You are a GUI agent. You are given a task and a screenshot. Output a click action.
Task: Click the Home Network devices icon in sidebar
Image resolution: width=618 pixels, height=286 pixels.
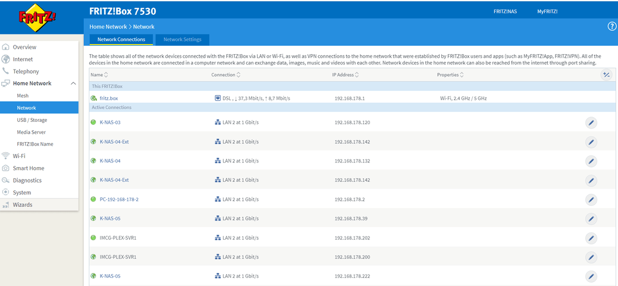(x=5, y=83)
